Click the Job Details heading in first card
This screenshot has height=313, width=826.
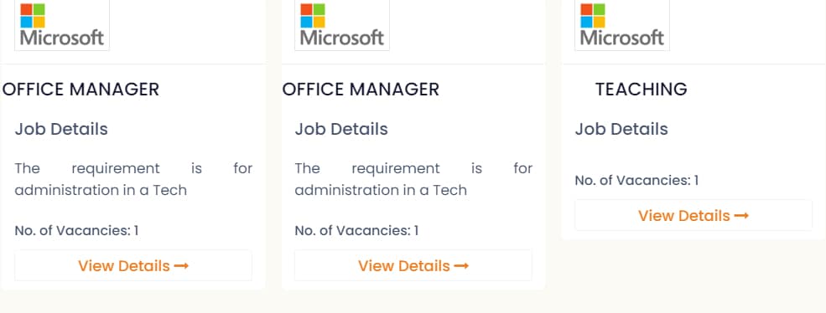click(61, 129)
